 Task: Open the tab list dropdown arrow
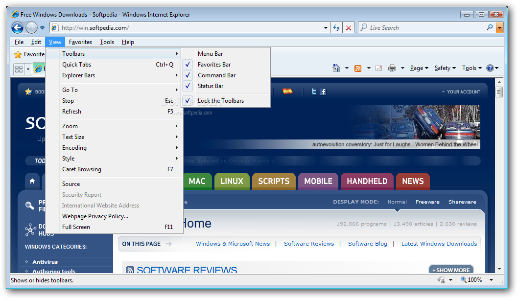pos(28,69)
